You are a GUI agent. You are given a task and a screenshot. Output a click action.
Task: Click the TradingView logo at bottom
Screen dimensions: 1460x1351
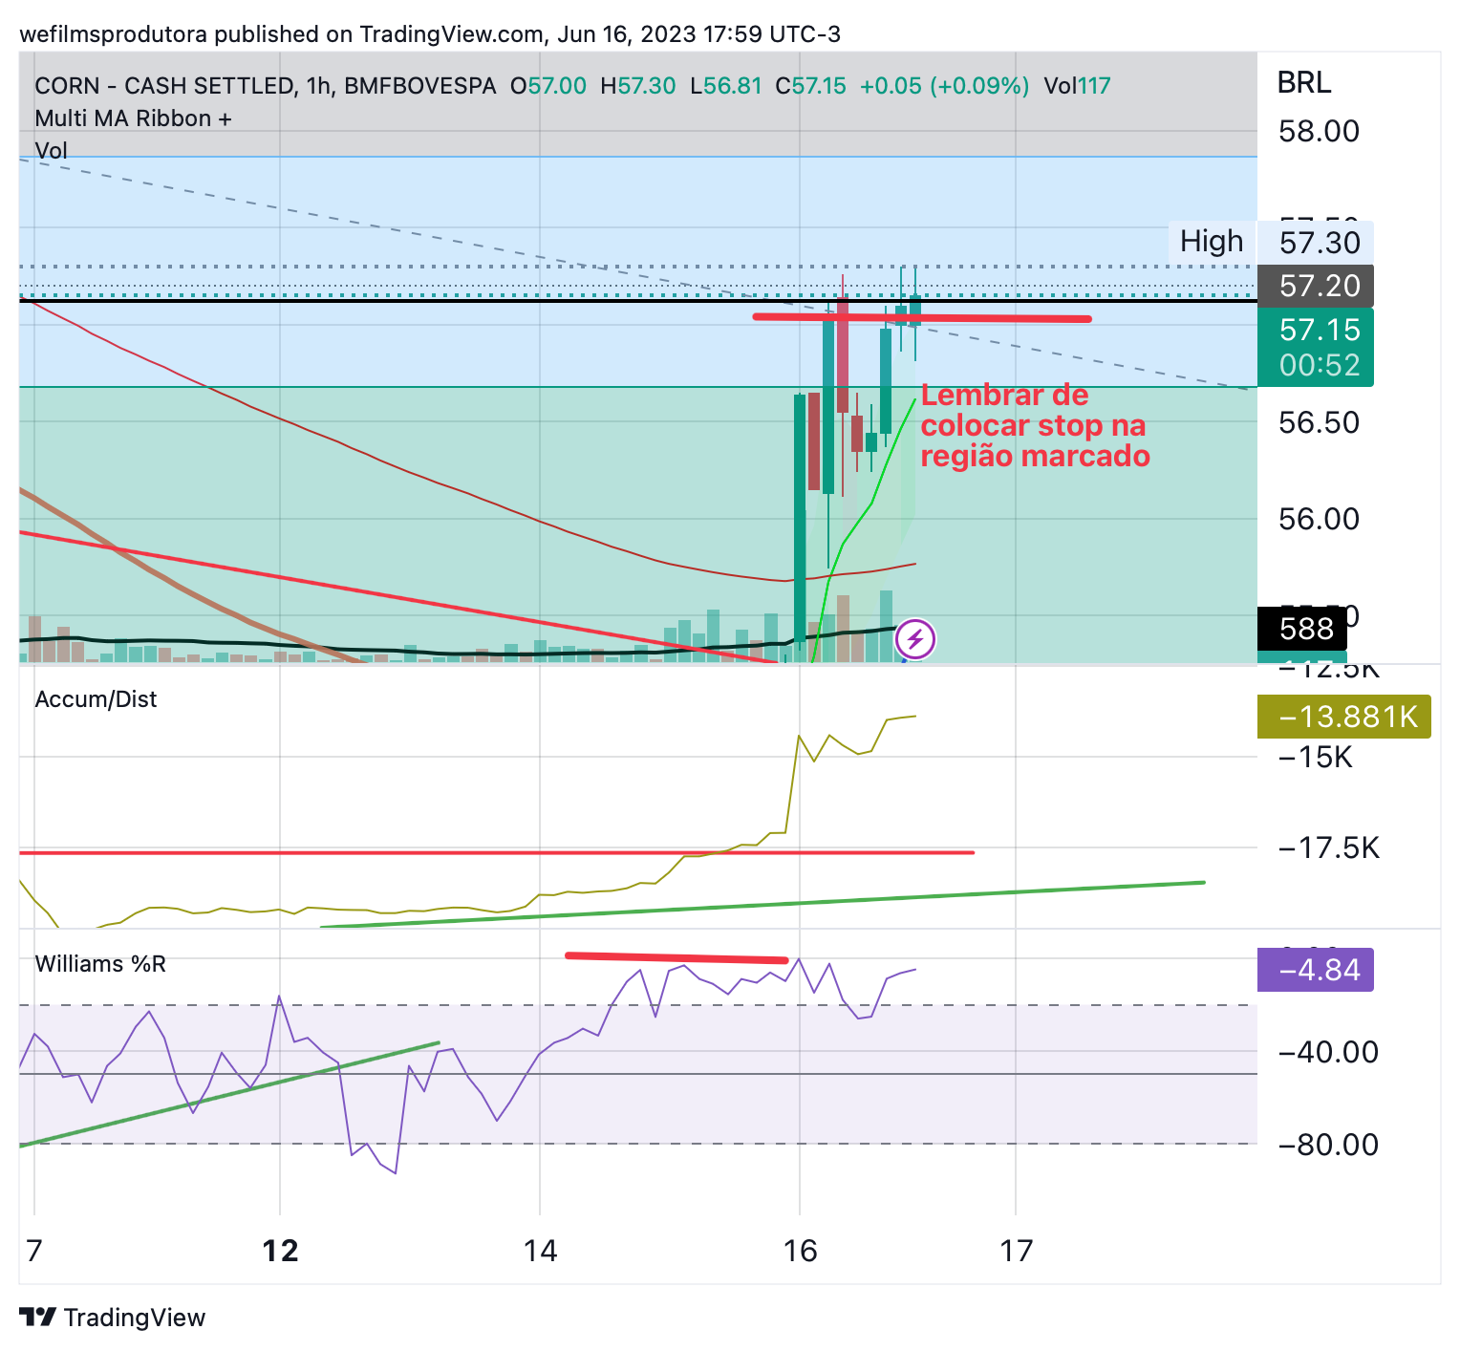click(x=113, y=1318)
